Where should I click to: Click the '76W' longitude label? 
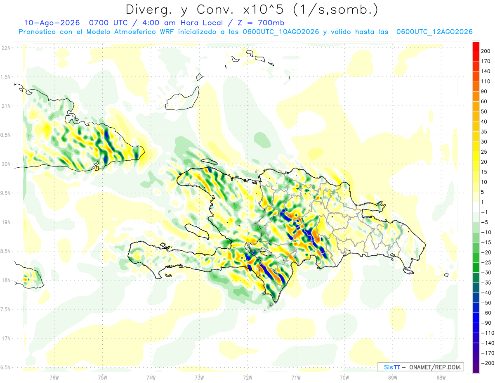54,377
